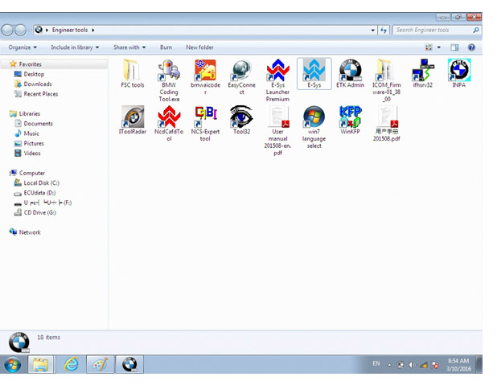This screenshot has height=389, width=501.
Task: Go to Desktop in Favorites
Action: coord(34,74)
